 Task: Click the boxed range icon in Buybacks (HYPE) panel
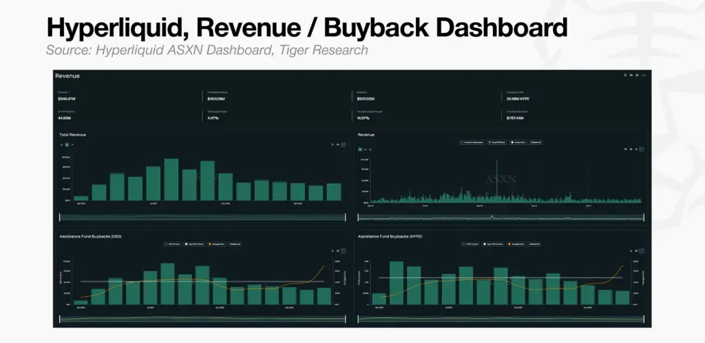click(x=642, y=251)
